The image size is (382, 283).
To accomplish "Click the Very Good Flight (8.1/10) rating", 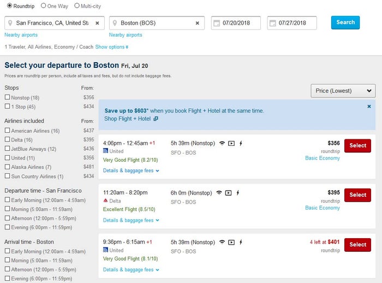I will [x=130, y=258].
